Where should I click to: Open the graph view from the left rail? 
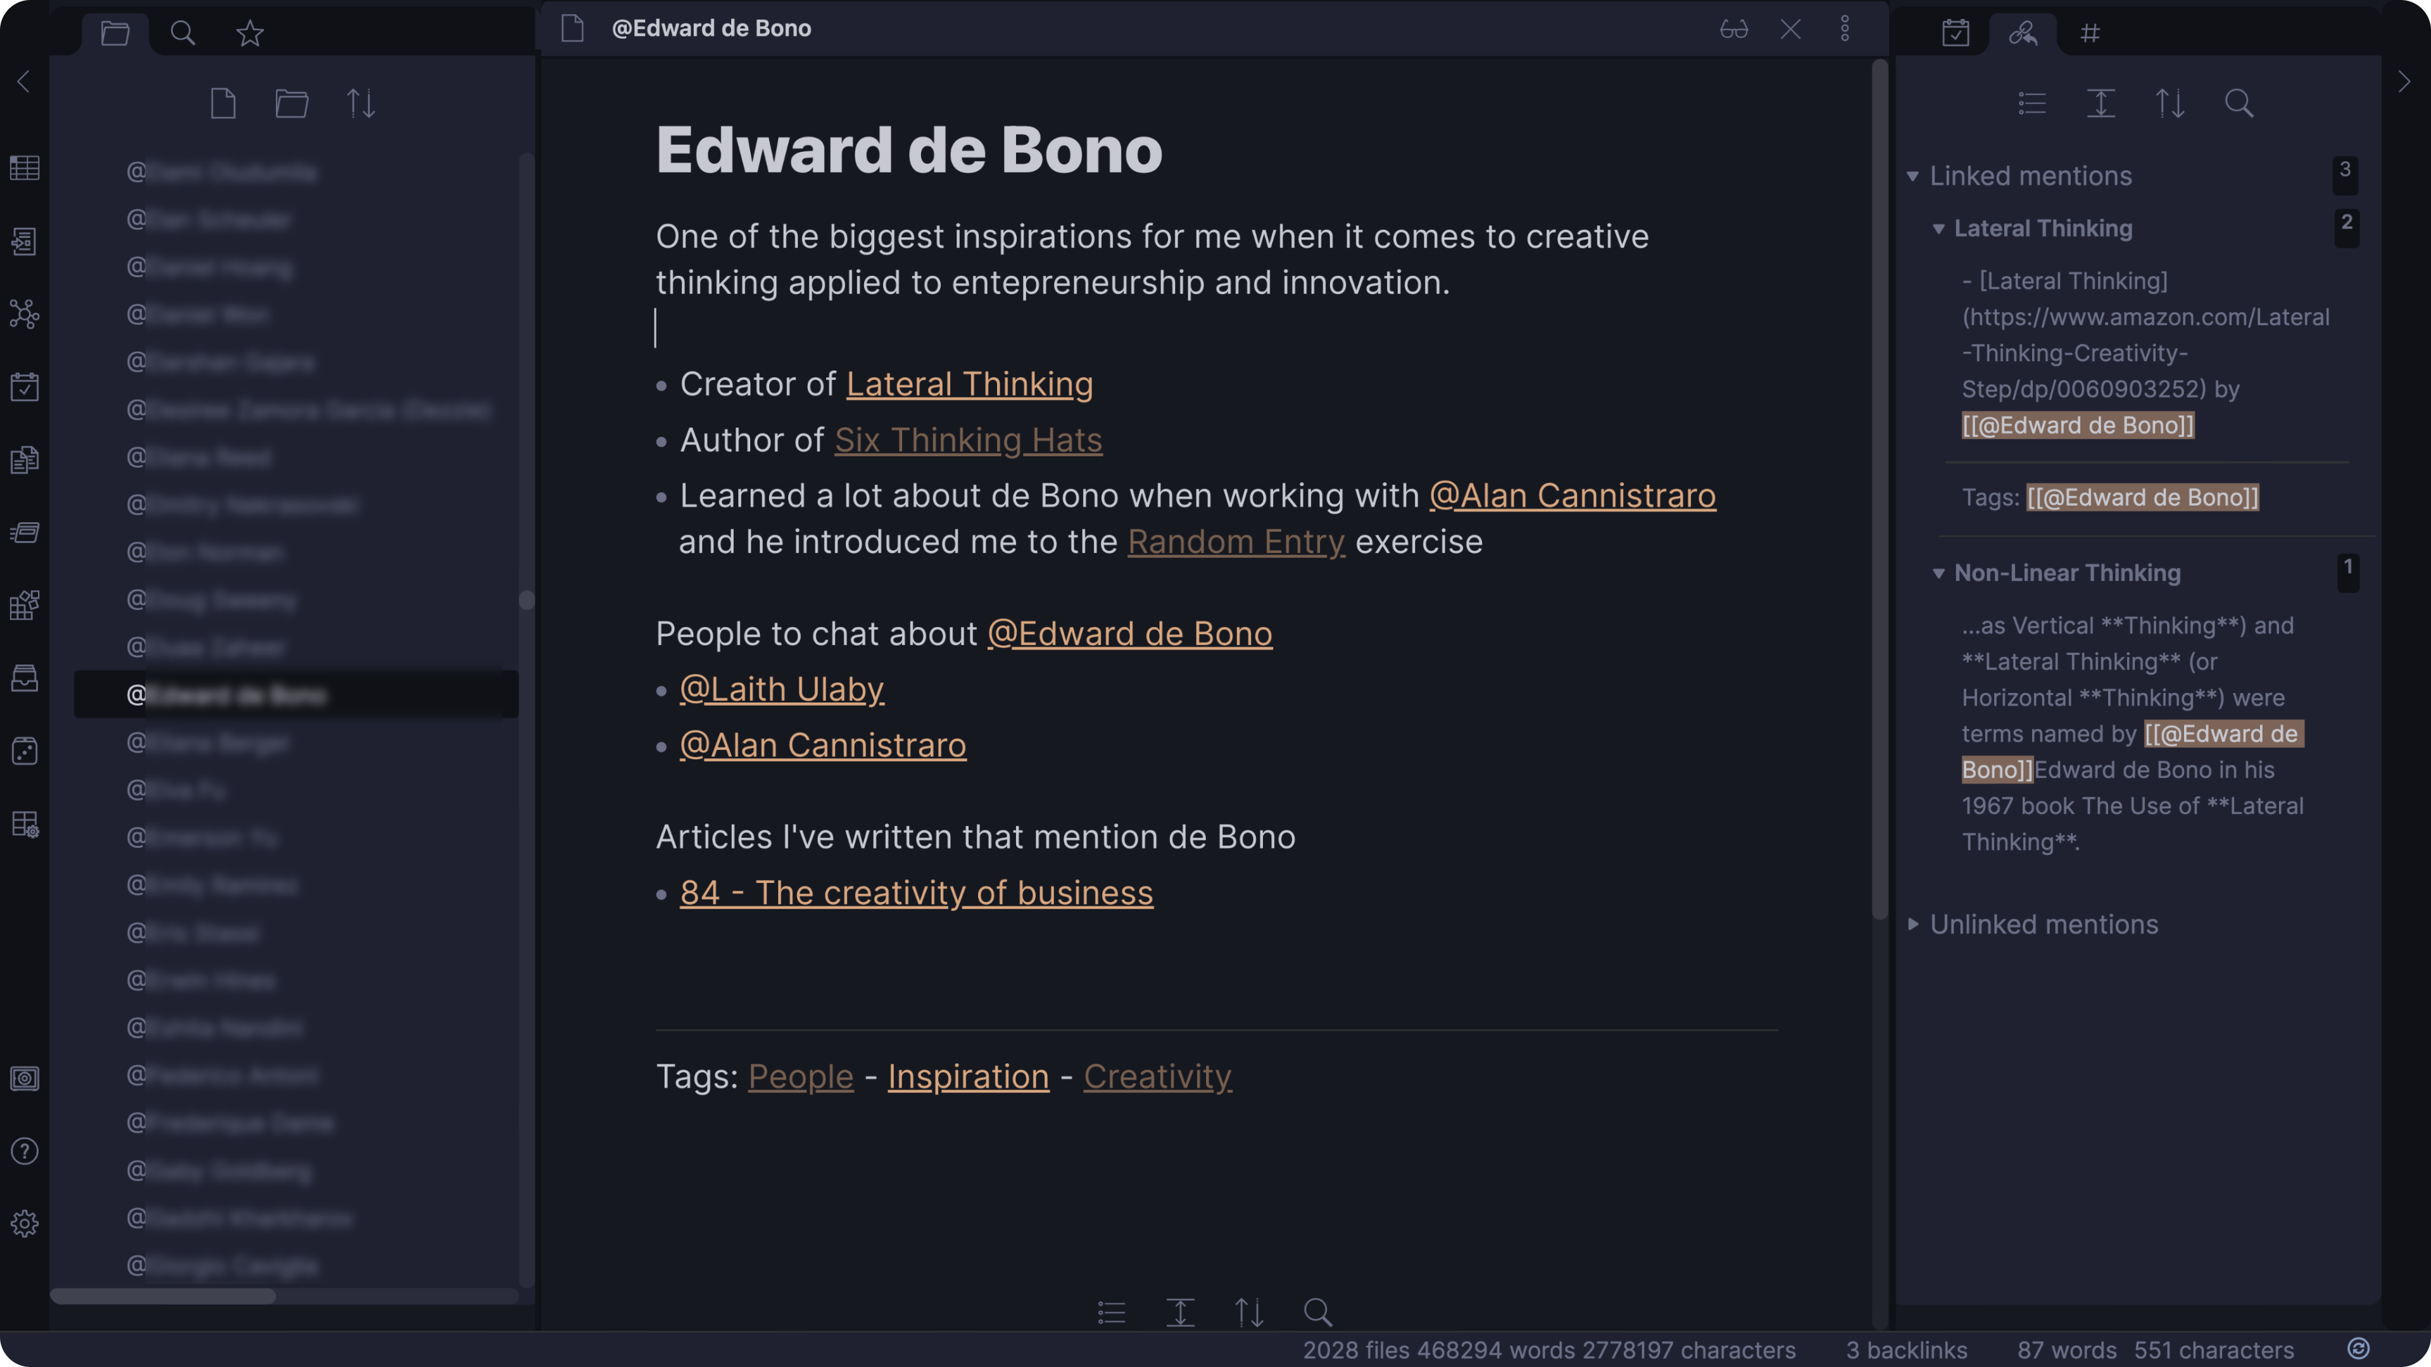click(x=23, y=314)
